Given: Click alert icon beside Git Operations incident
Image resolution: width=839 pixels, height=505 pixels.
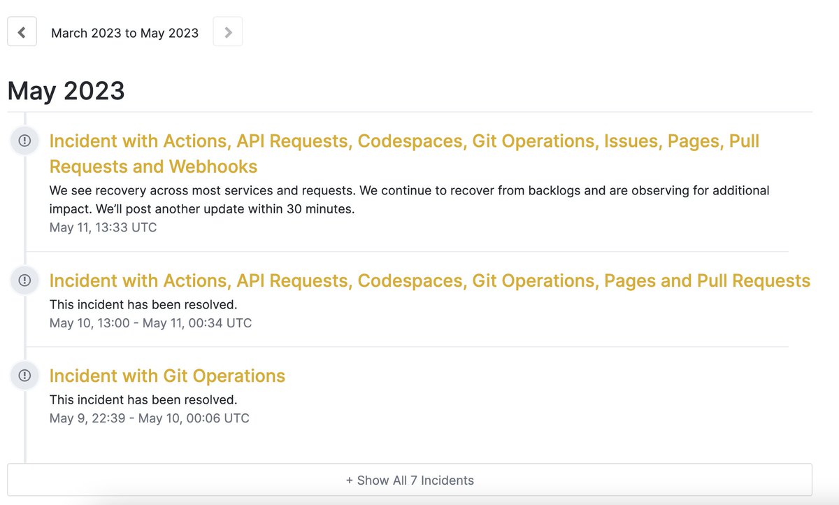Looking at the screenshot, I should 24,376.
